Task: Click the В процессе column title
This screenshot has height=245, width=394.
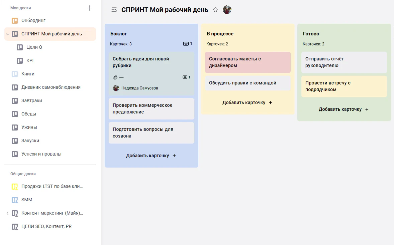Action: pyautogui.click(x=220, y=34)
